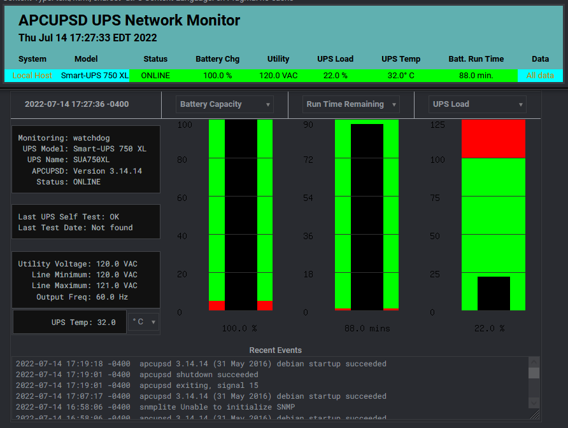Click the Recent Events scrollbar thumb
568x428 pixels.
coord(534,373)
